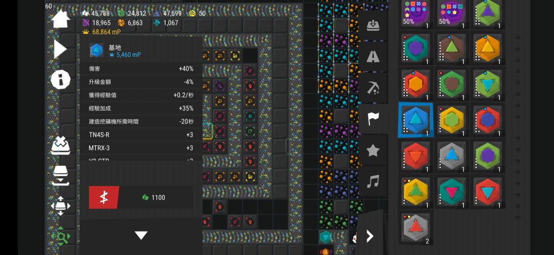Select gray hexagon tile with blue triangle

point(451,156)
